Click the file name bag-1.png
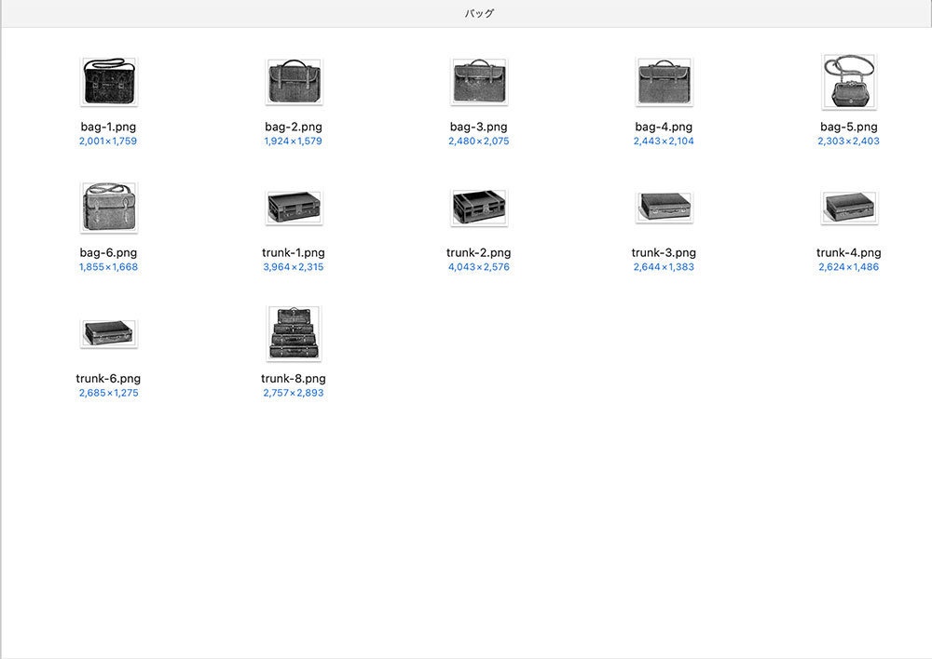This screenshot has height=659, width=932. pos(108,127)
